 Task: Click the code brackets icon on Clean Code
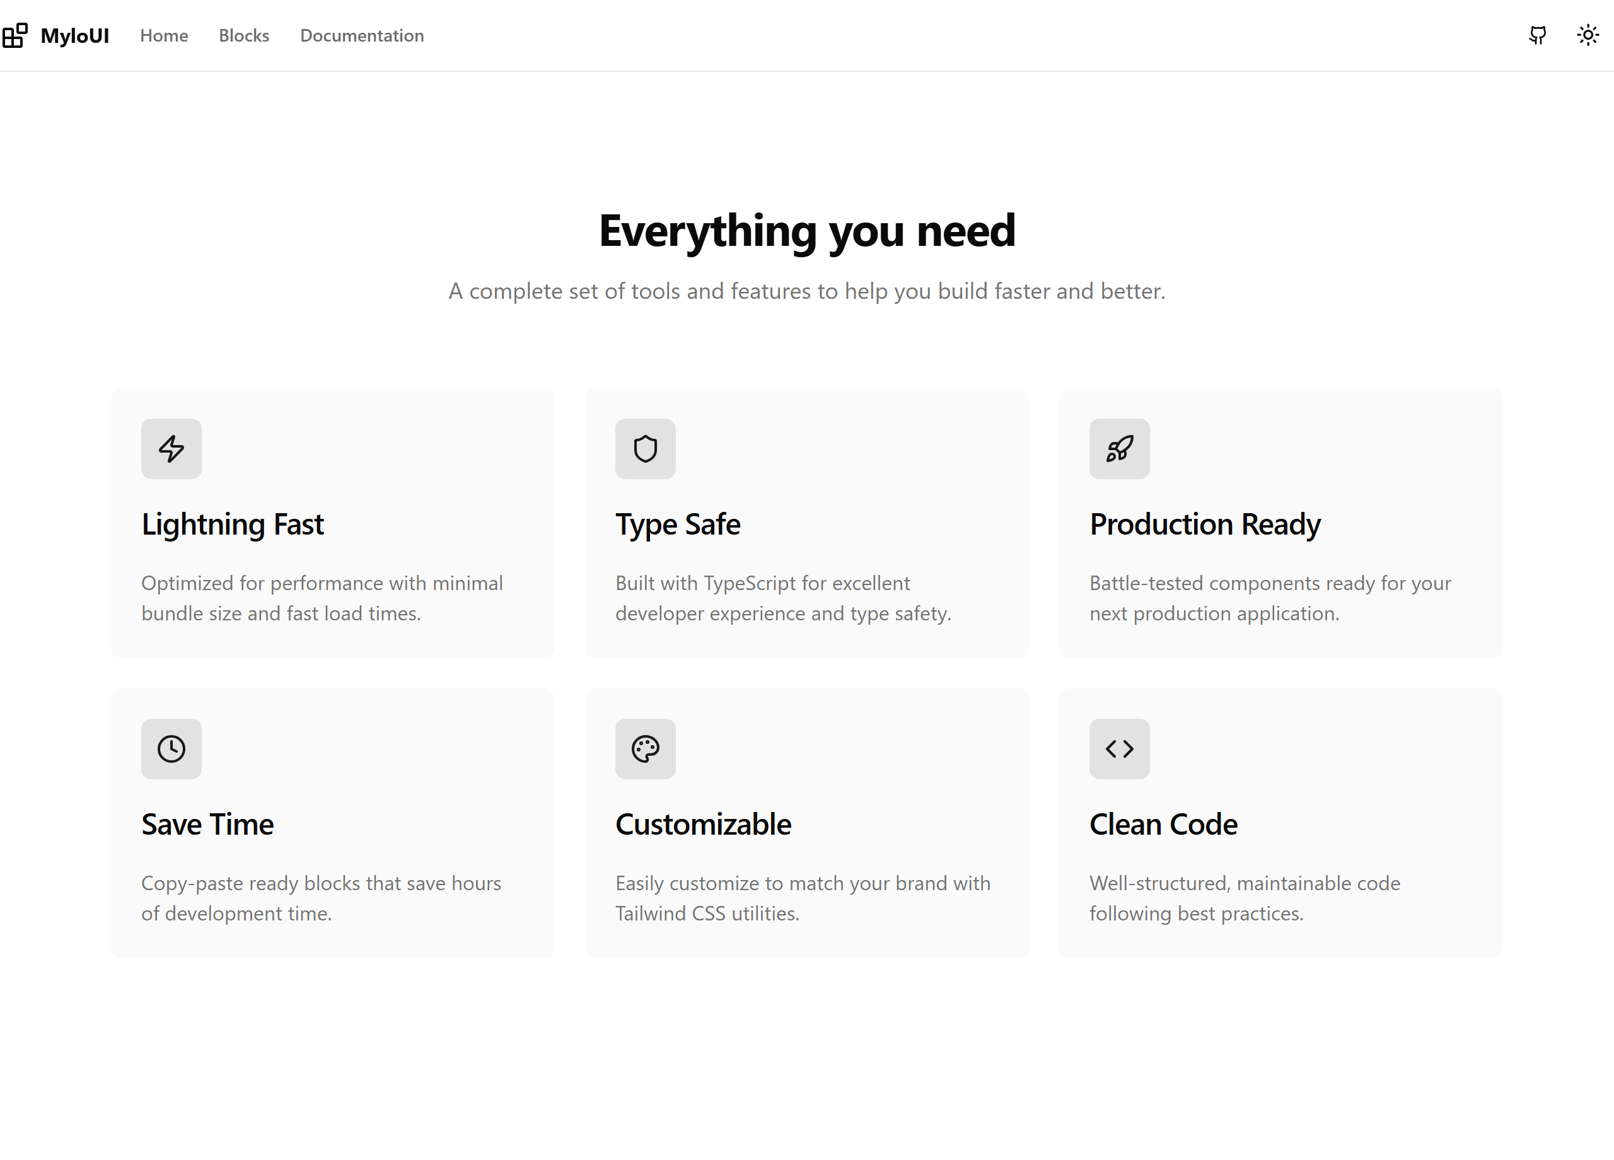click(1120, 749)
